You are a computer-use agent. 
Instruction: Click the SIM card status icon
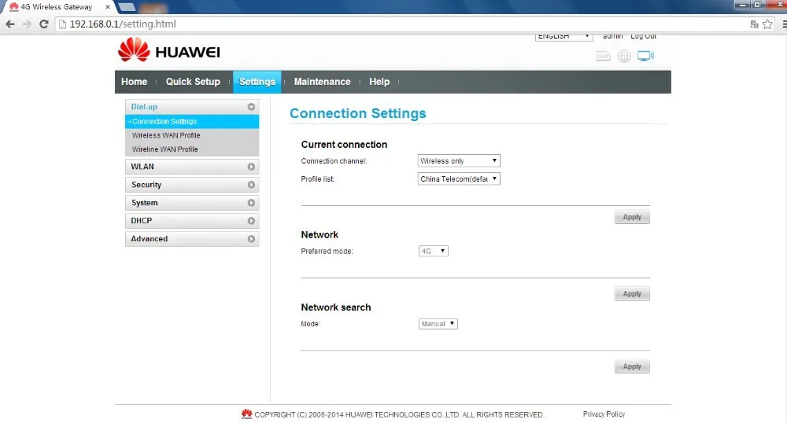click(x=604, y=56)
